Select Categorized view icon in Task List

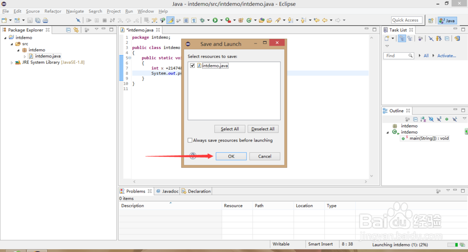402,38
